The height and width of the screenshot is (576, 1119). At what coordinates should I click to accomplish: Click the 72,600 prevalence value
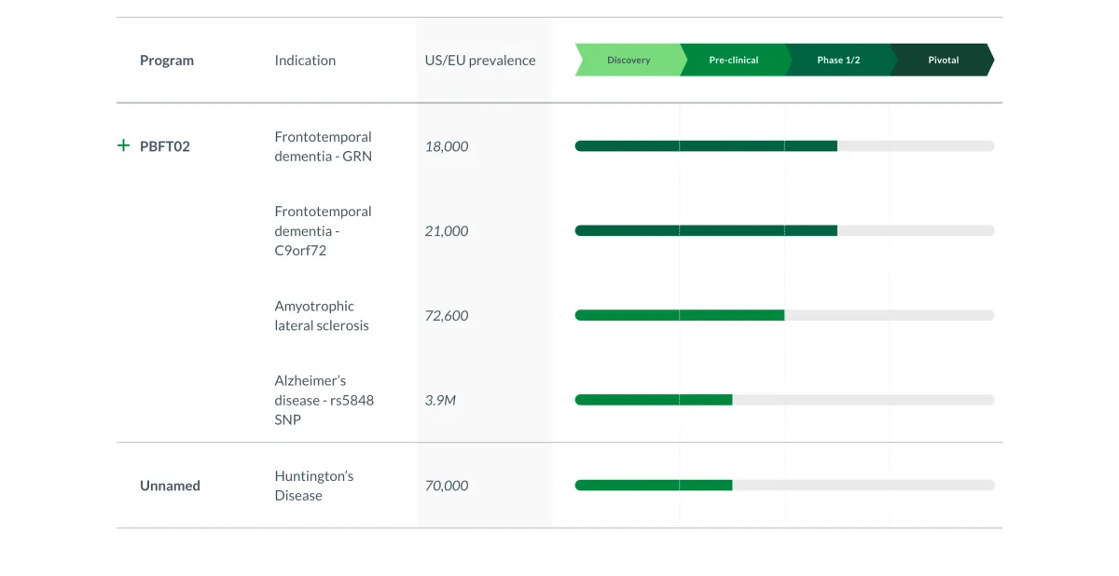click(447, 316)
